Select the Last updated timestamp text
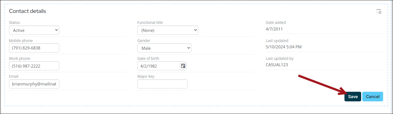 pyautogui.click(x=284, y=47)
